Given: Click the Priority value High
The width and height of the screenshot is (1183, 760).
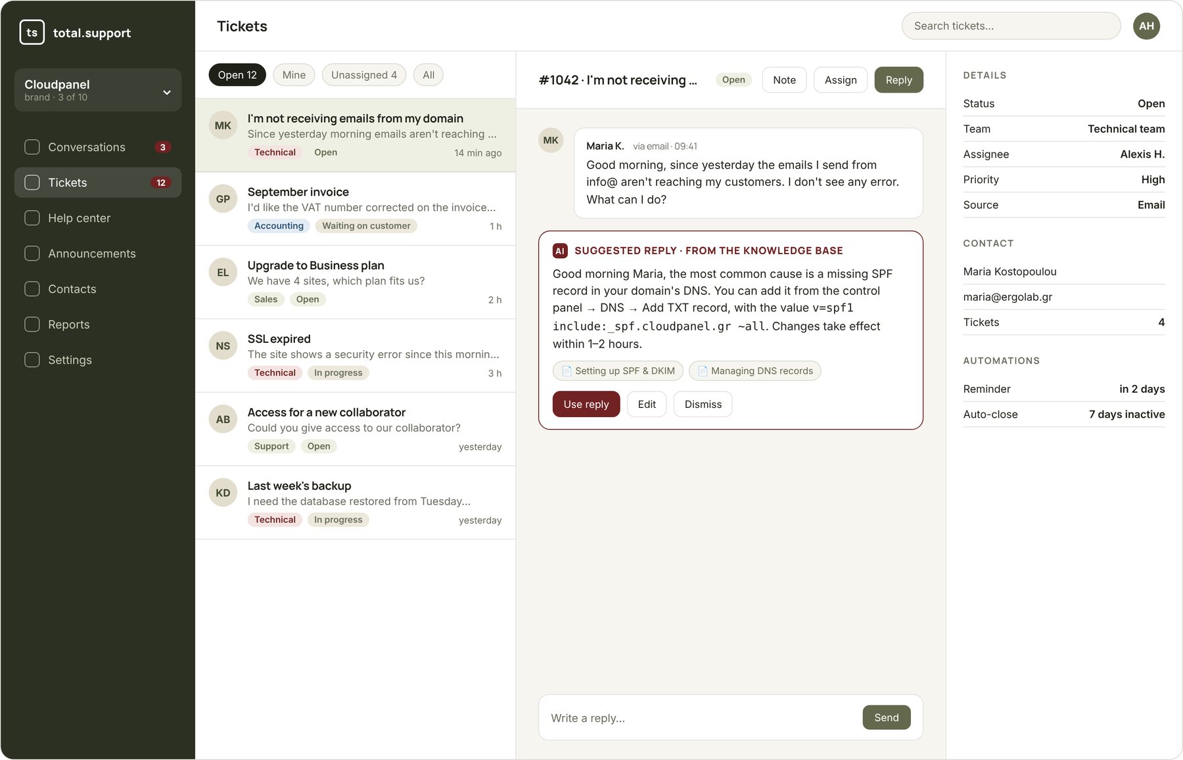Looking at the screenshot, I should coord(1153,180).
